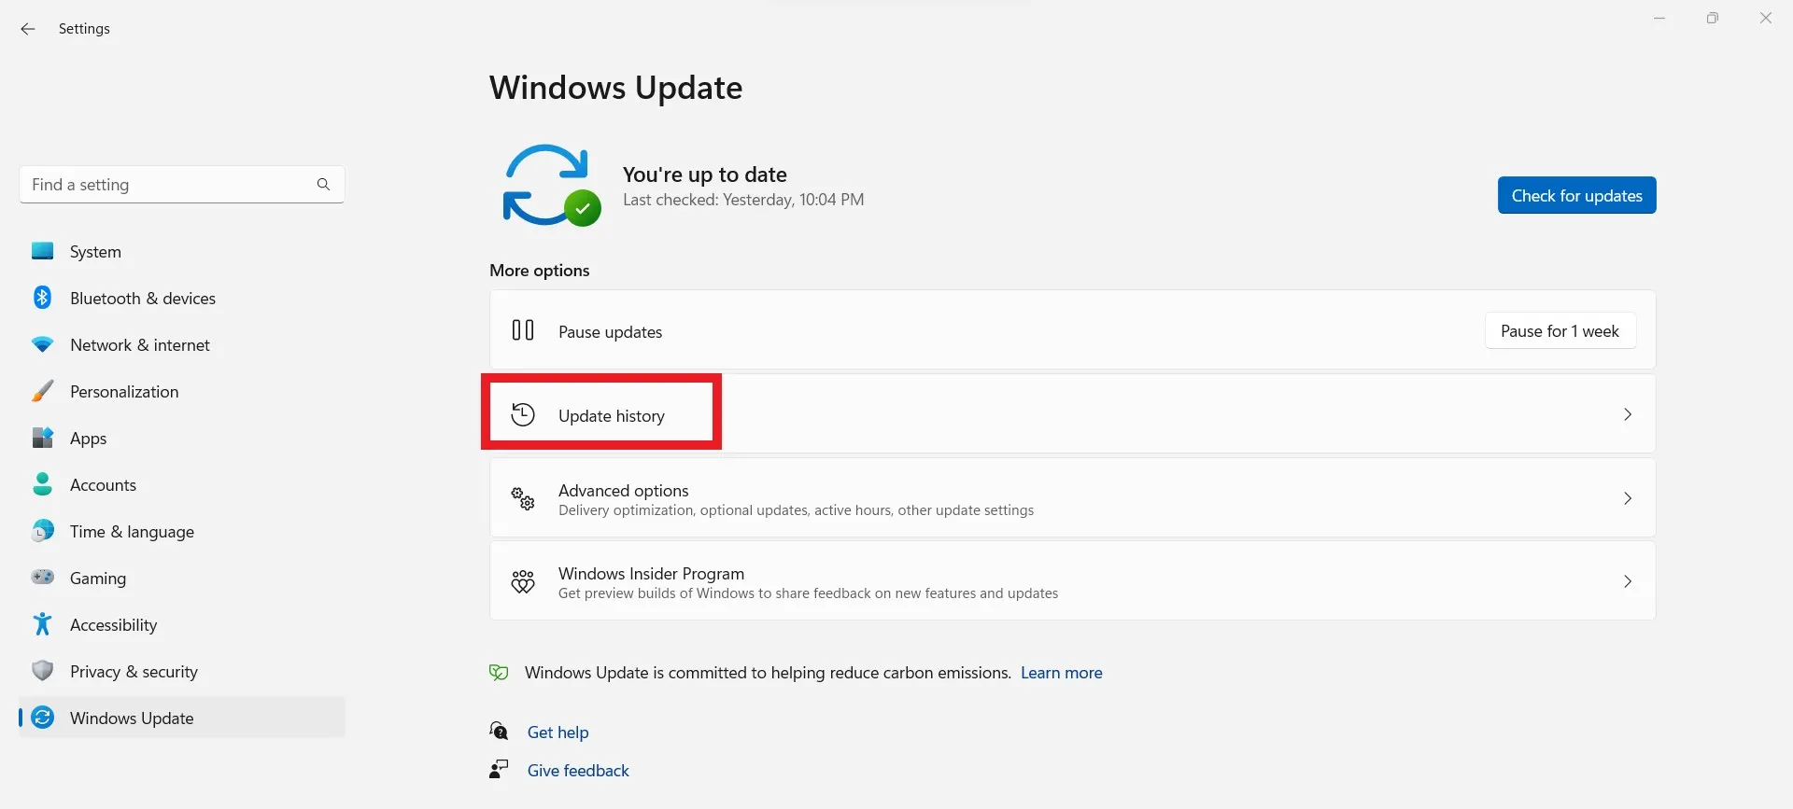This screenshot has height=809, width=1793.
Task: Click the Pause updates icon
Action: click(523, 330)
